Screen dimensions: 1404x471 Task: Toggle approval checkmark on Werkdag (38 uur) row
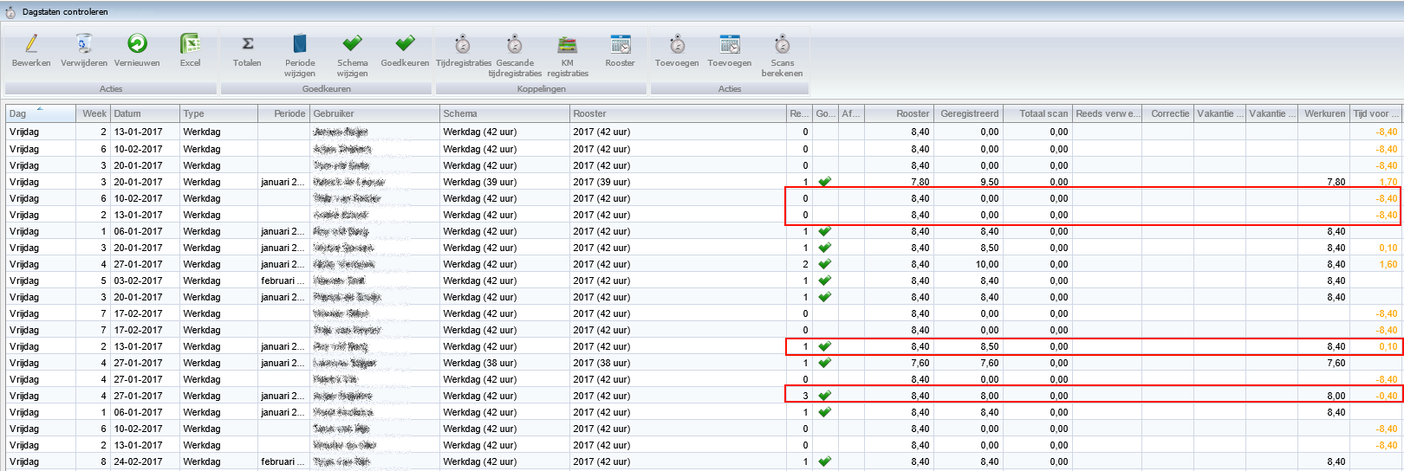(x=825, y=363)
